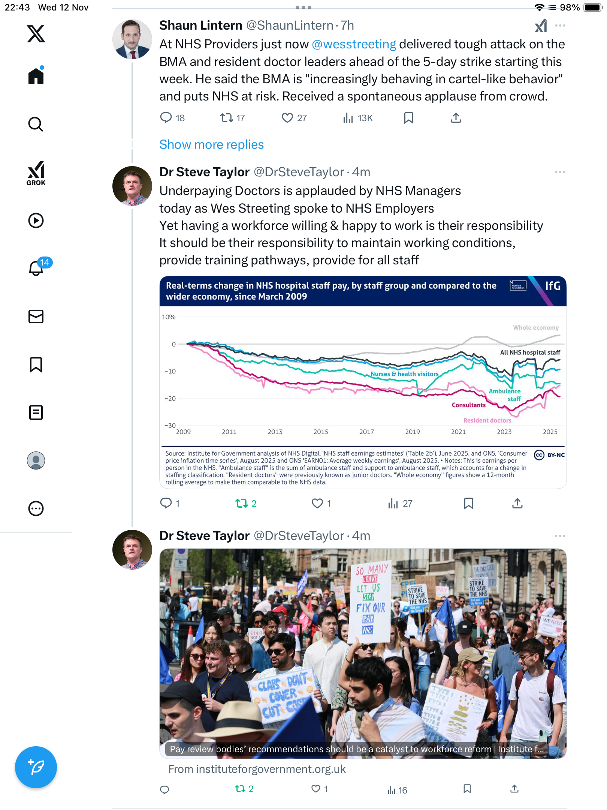This screenshot has height=810, width=607.
Task: Open the sidebar More circle menu
Action: 36,508
